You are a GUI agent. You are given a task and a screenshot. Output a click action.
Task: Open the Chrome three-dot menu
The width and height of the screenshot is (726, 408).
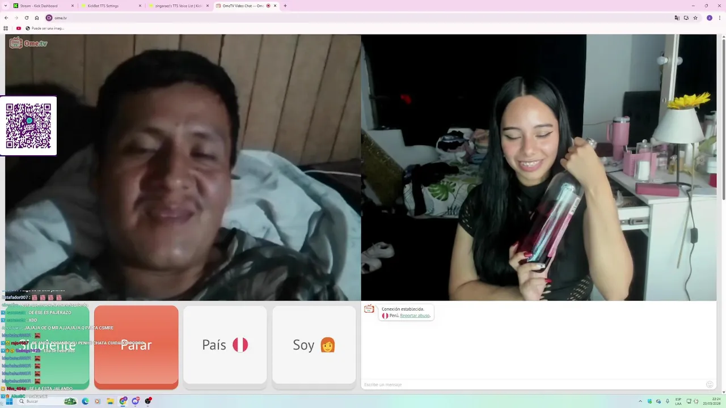point(719,18)
